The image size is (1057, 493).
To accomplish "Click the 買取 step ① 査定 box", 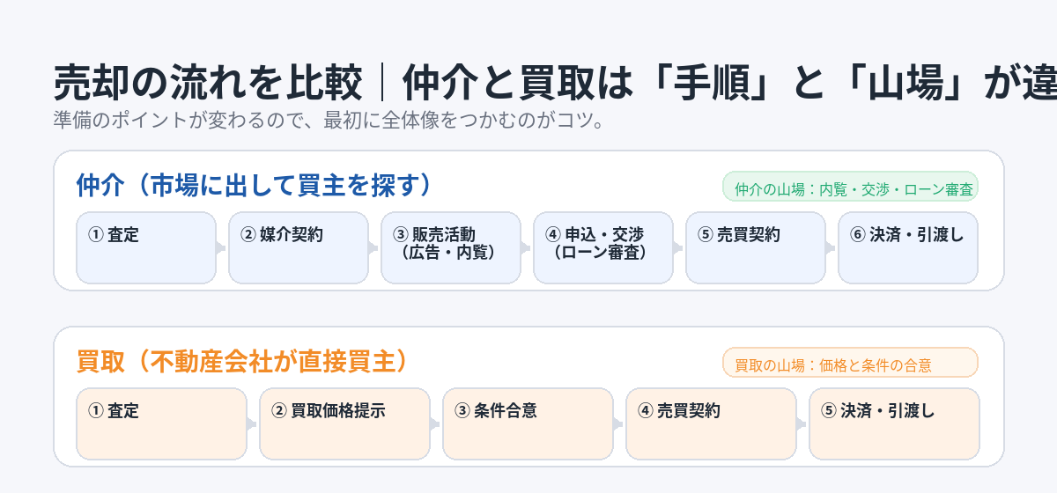I will point(162,423).
